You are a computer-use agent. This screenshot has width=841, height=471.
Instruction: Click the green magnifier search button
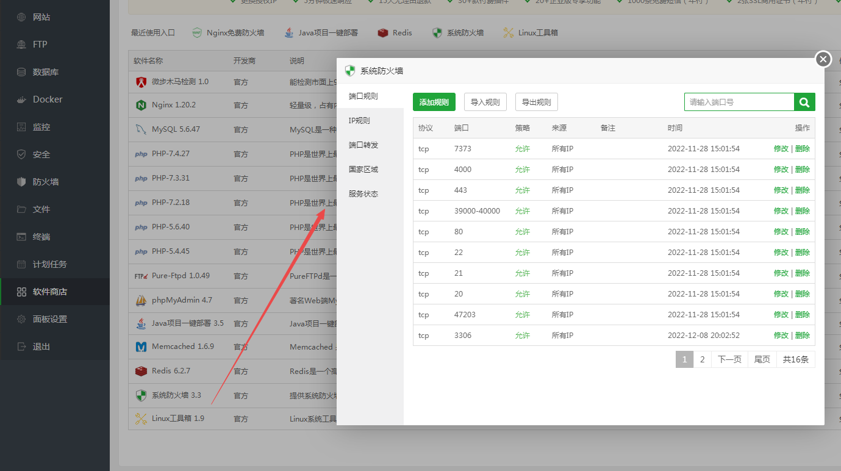click(x=804, y=102)
